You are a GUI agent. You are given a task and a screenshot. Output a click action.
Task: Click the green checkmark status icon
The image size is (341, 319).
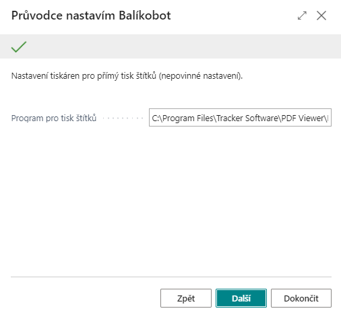click(19, 47)
